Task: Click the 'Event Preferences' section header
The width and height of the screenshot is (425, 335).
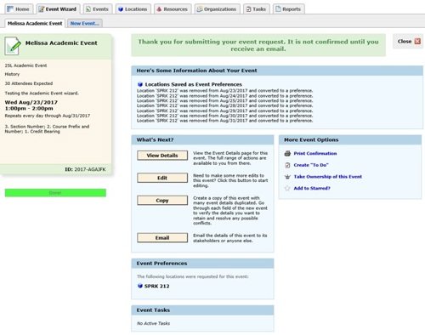Action: [202, 263]
